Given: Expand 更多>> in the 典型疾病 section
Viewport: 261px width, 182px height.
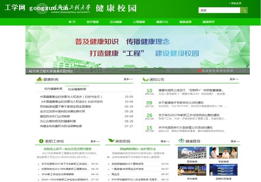Looking at the screenshot, I should [164, 141].
